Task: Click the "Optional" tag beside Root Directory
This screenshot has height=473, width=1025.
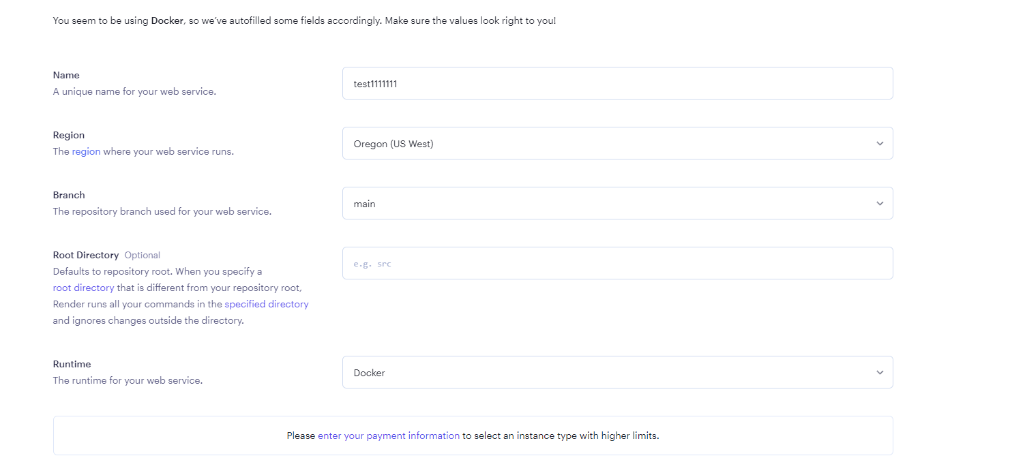Action: [x=142, y=255]
